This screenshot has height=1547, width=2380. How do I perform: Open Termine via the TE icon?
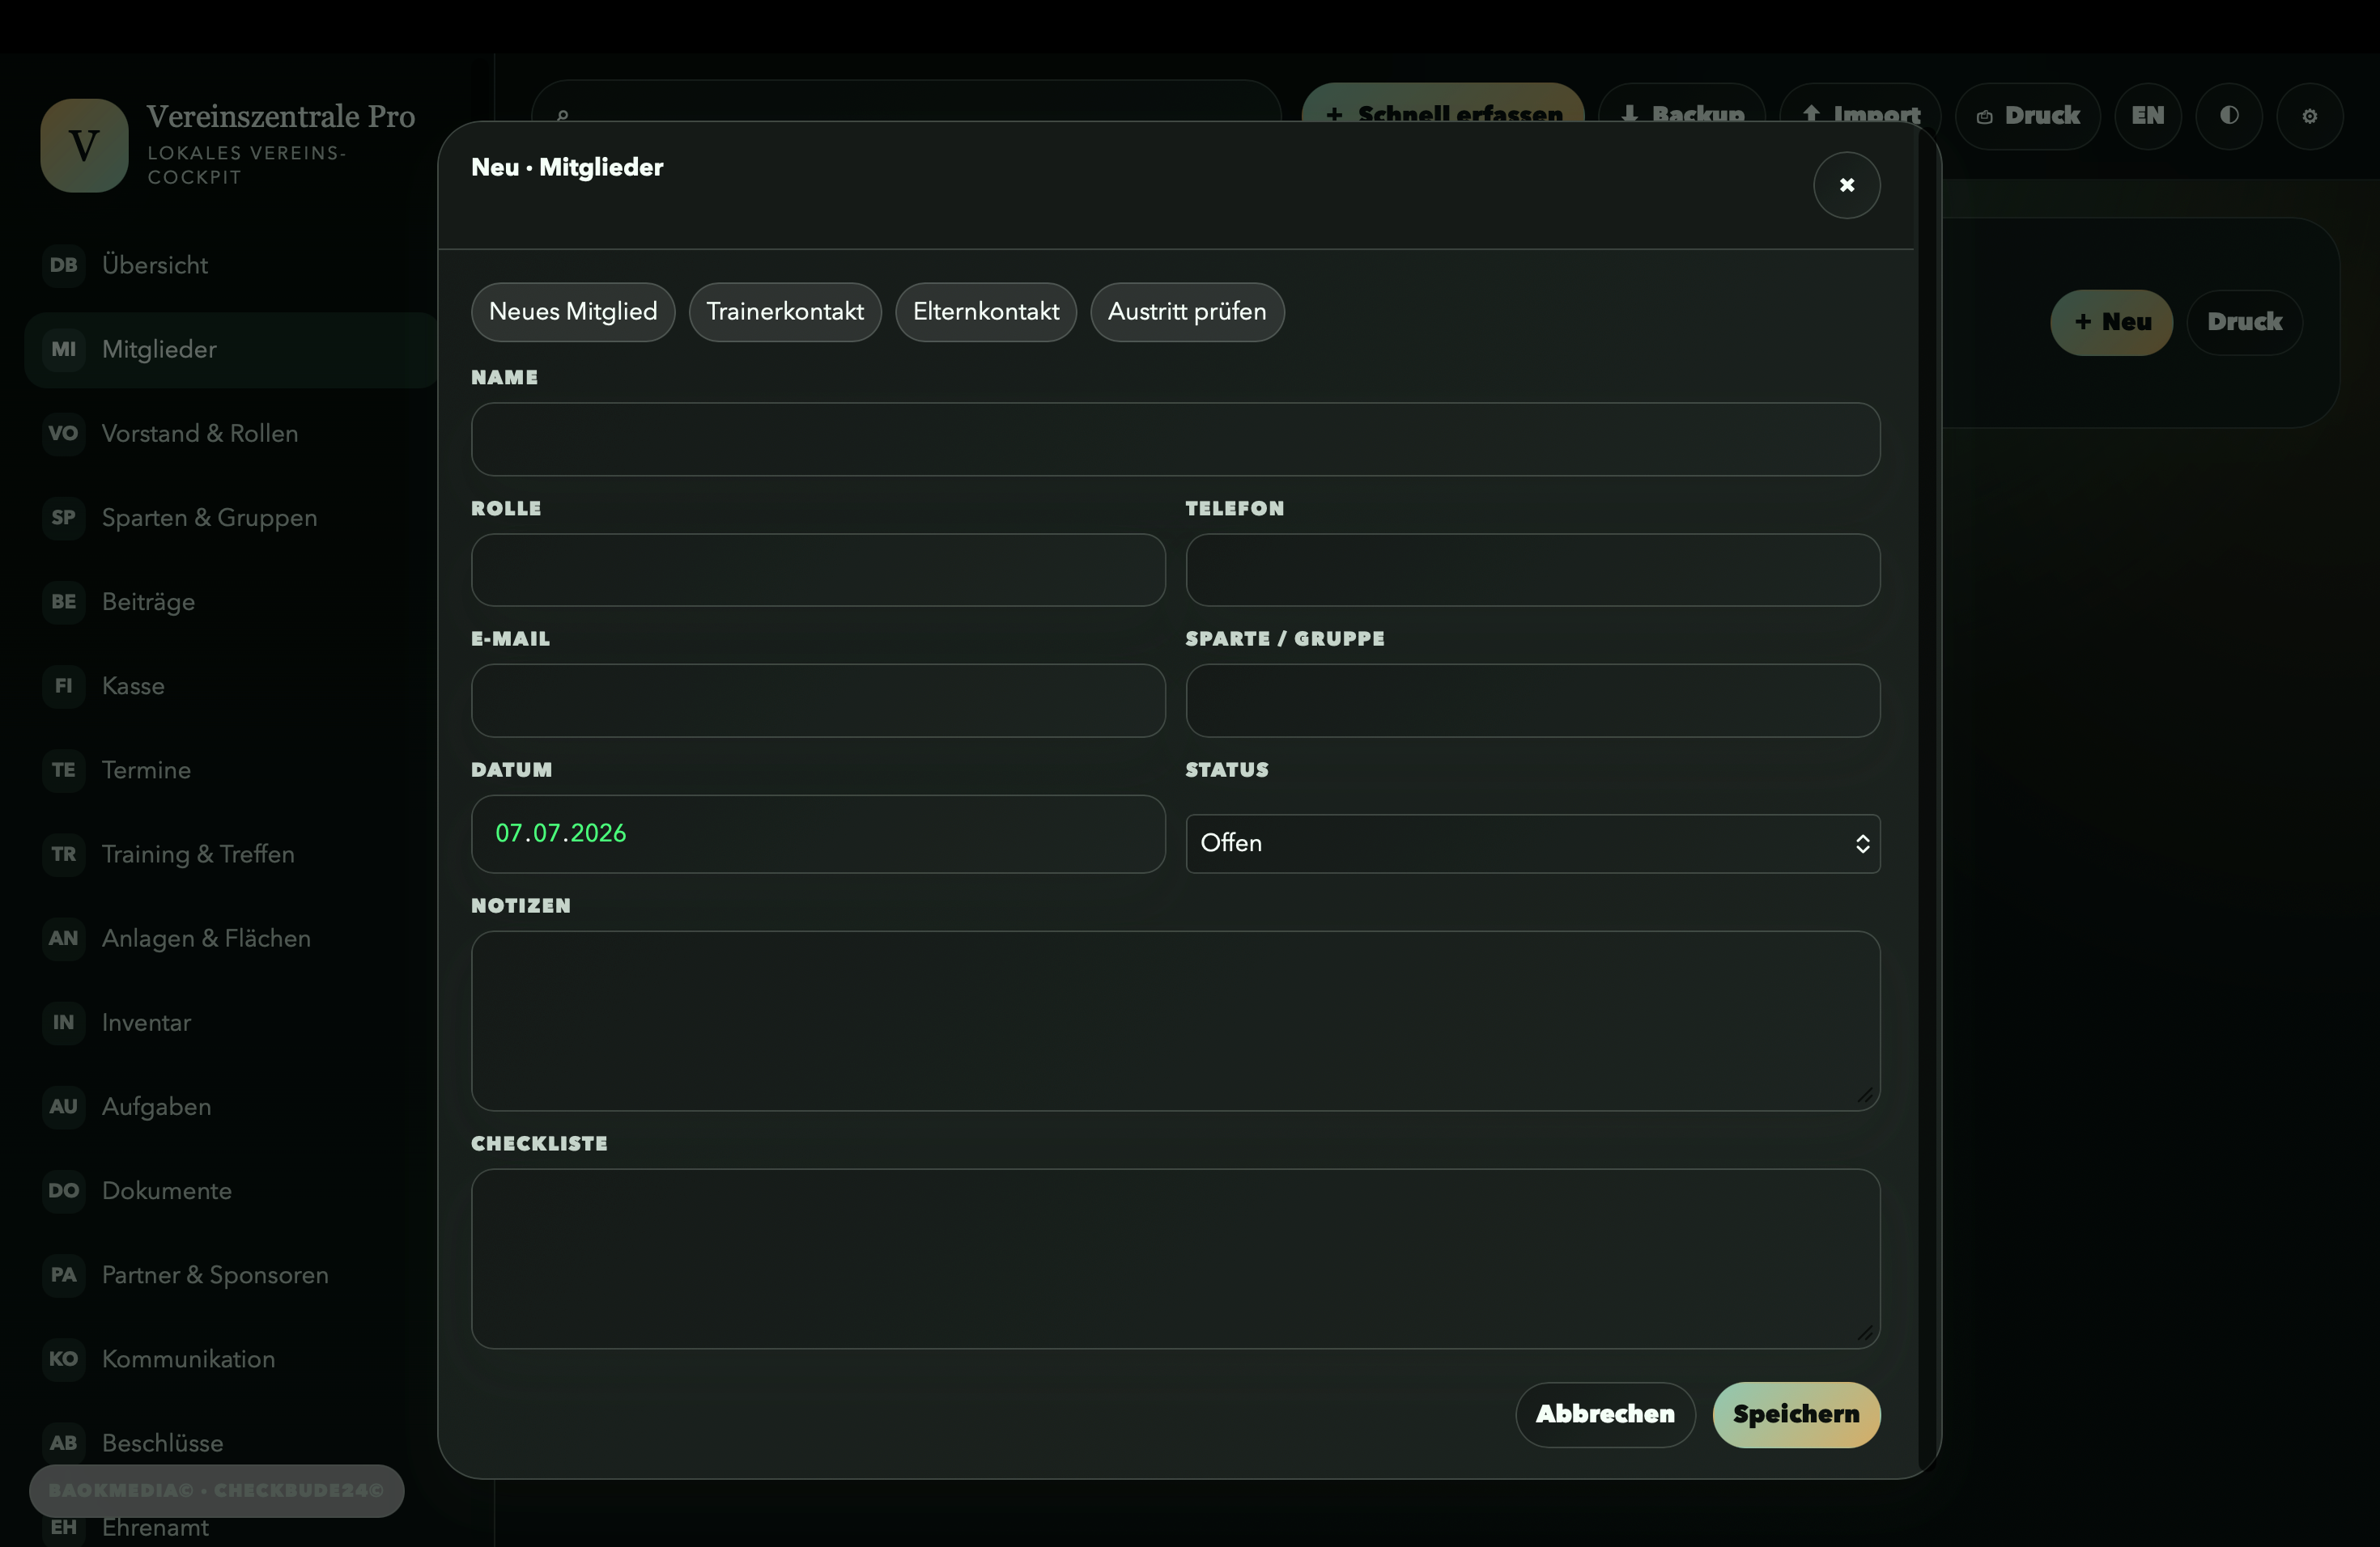point(63,769)
